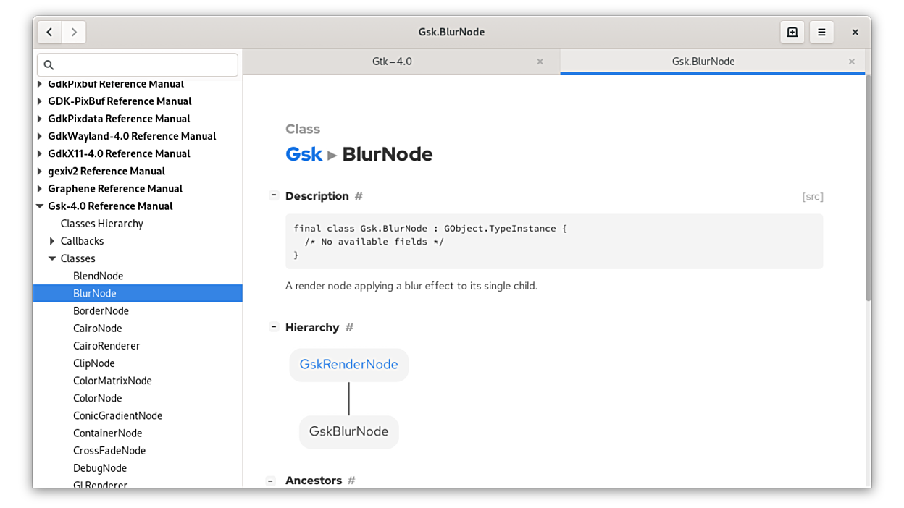904x508 pixels.
Task: Collapse the Classes tree node
Action: coord(52,258)
